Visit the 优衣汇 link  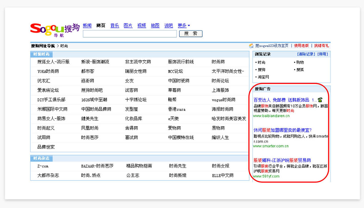[x=44, y=81]
